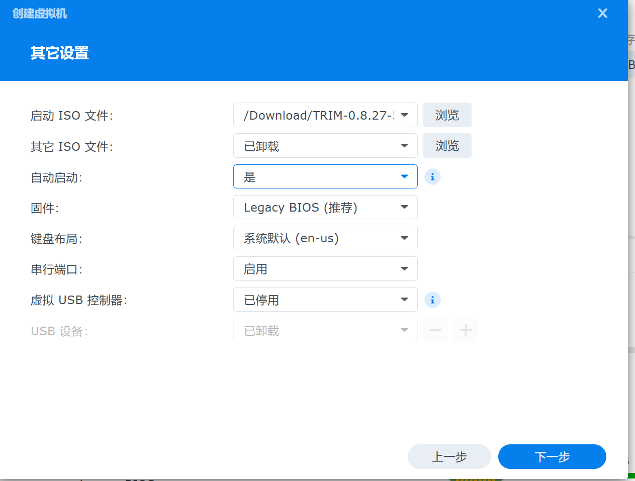Browse for the 启动 ISO 文件

click(x=447, y=115)
